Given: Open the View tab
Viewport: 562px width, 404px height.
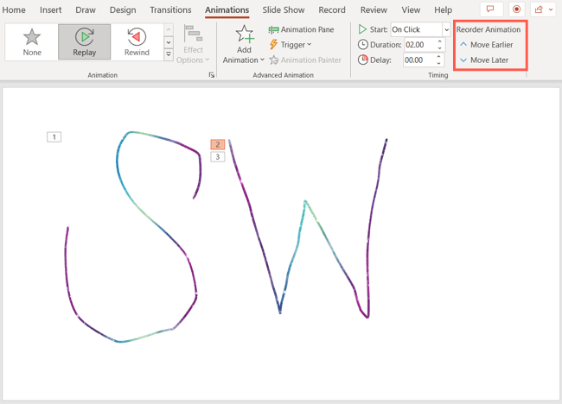Looking at the screenshot, I should coord(411,10).
